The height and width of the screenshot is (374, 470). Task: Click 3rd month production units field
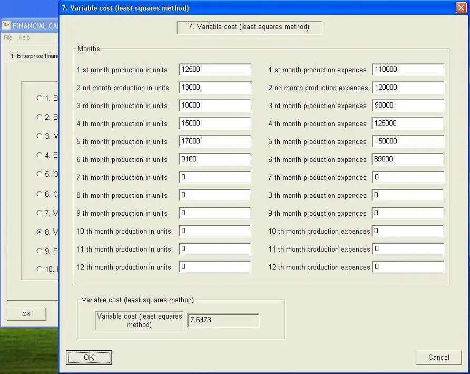[214, 106]
